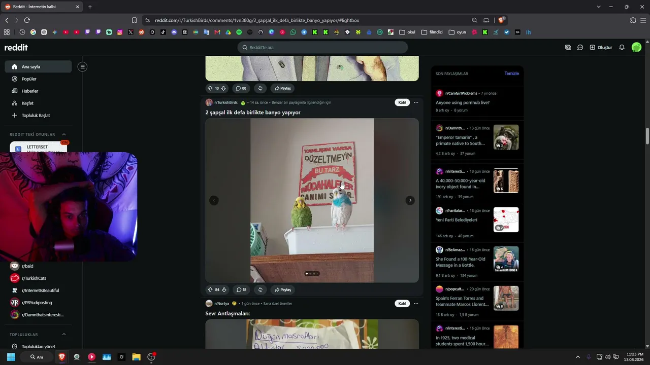Open more options for TurkishBirds post

coord(416,102)
